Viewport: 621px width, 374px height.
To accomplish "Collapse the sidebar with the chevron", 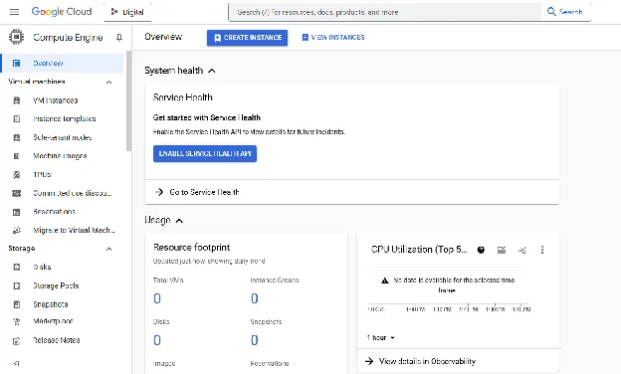I will tap(16, 363).
